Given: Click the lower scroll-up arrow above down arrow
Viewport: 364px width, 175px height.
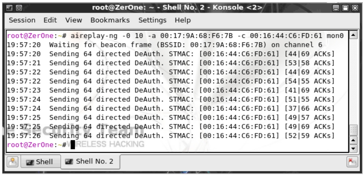Looking at the screenshot, I should [x=353, y=140].
